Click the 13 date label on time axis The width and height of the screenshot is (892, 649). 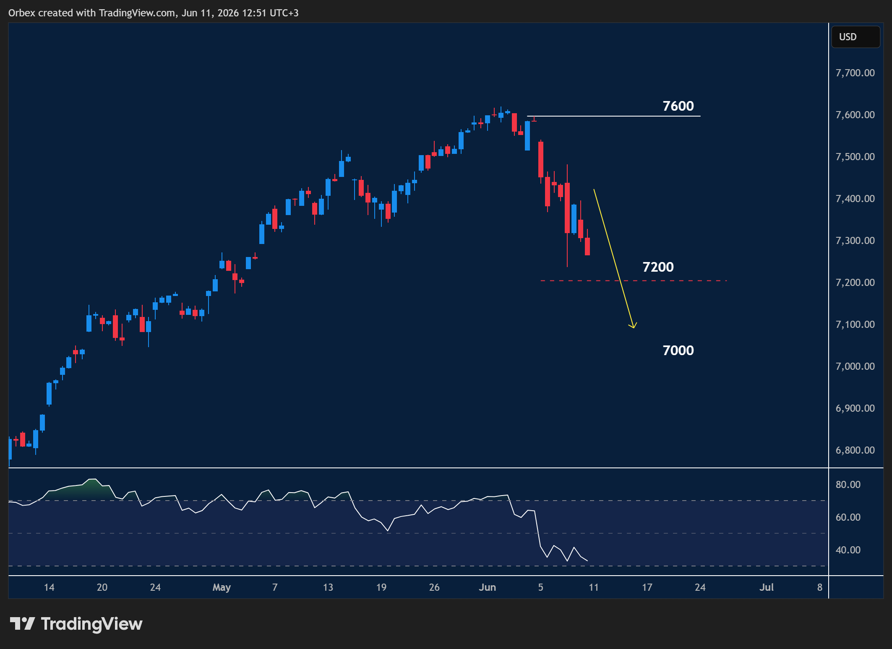click(x=328, y=587)
